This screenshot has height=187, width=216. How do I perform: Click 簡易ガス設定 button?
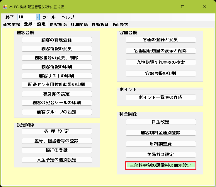pyautogui.click(x=161, y=155)
